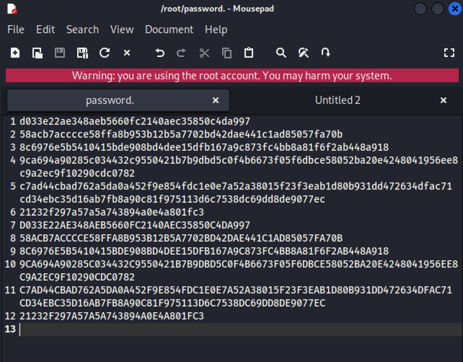Image resolution: width=463 pixels, height=362 pixels.
Task: Click the new from template toolbar icon
Action: point(38,53)
